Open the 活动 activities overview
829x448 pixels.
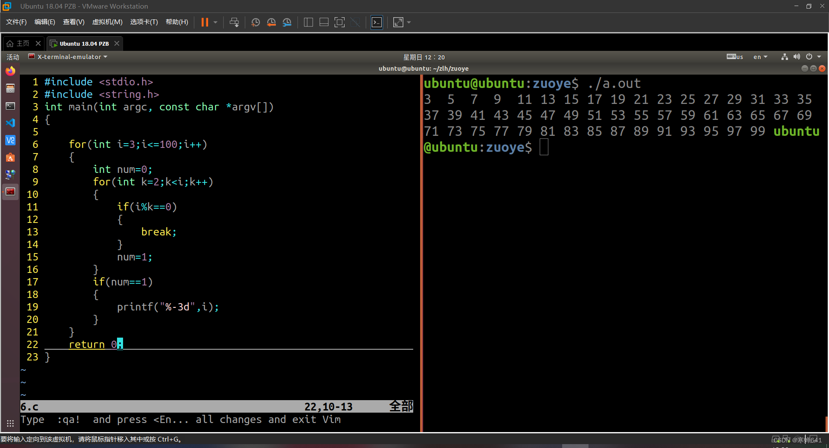13,57
